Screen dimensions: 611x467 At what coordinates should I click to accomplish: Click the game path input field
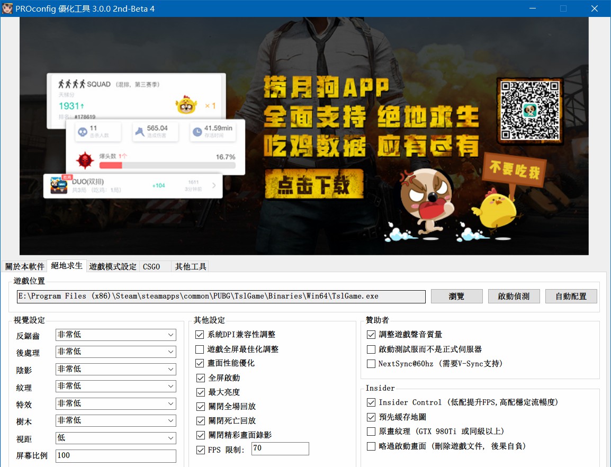[x=221, y=297]
